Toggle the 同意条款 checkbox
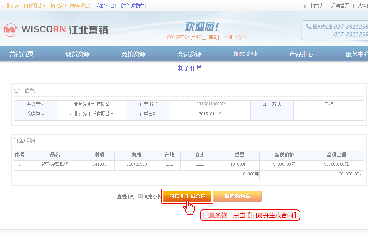 point(140,197)
